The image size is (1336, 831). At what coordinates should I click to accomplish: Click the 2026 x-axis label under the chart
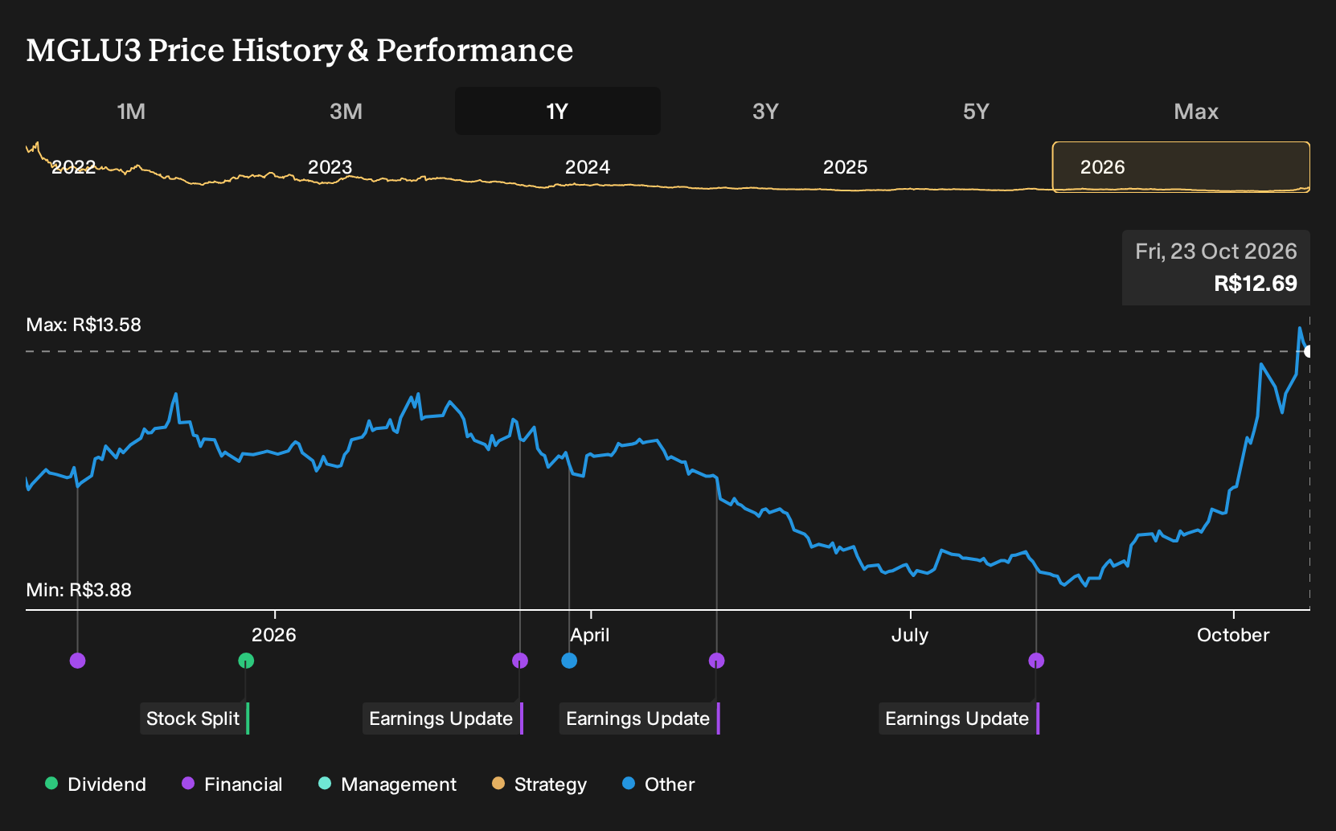pos(274,635)
